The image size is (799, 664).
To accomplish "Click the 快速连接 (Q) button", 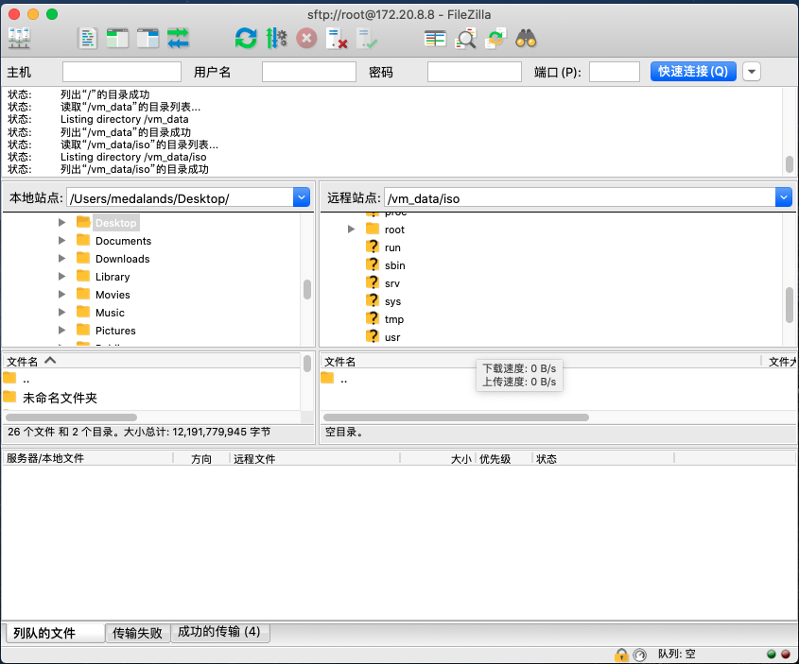I will click(x=693, y=71).
